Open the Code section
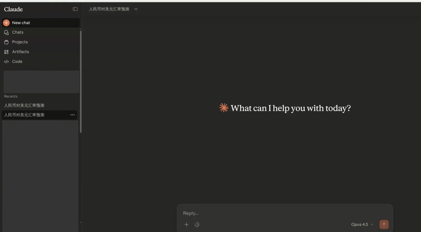The height and width of the screenshot is (232, 421). [x=17, y=61]
